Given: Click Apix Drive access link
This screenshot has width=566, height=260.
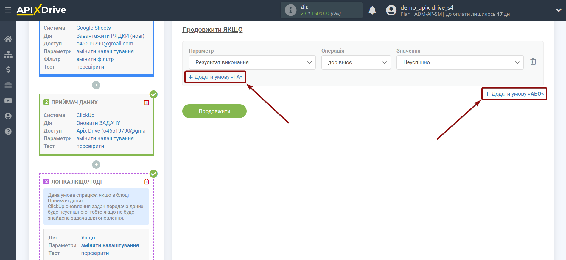Looking at the screenshot, I should [111, 131].
